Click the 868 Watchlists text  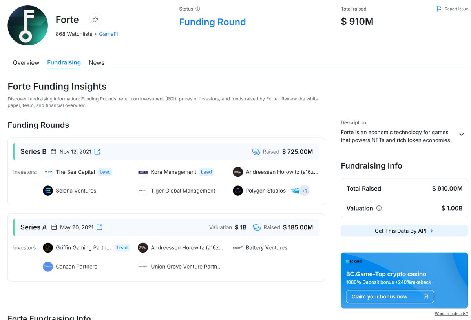coord(74,34)
